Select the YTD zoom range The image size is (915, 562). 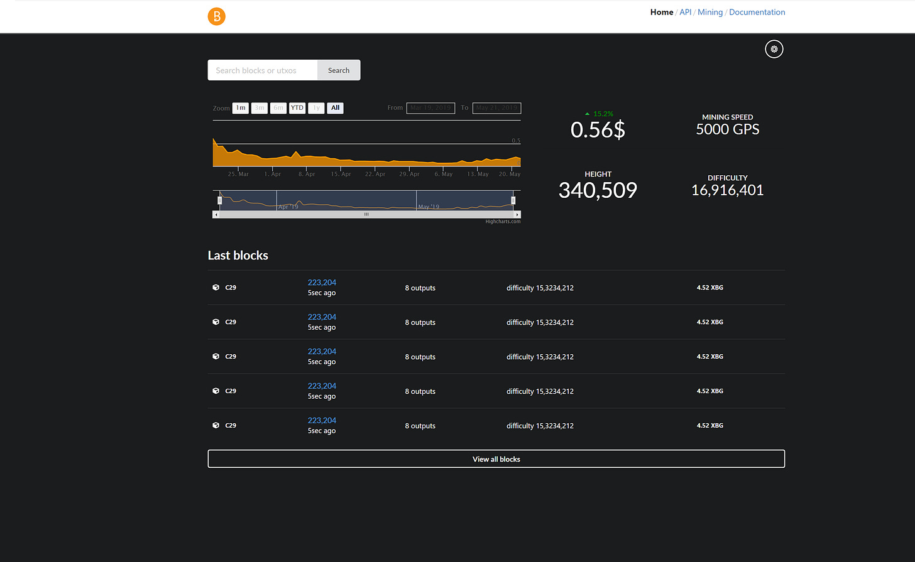[297, 108]
